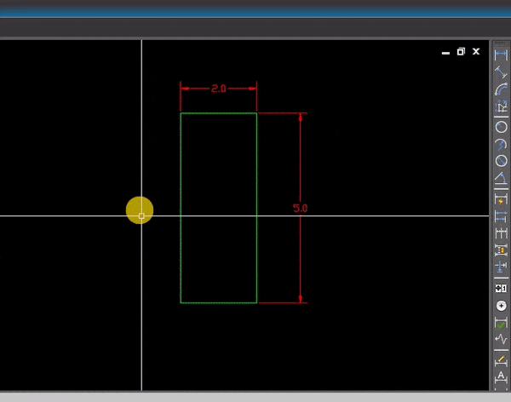
Task: Minimize the drawing window
Action: click(445, 52)
